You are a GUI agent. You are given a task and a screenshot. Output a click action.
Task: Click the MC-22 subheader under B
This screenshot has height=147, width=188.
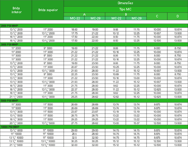coord(116,18)
